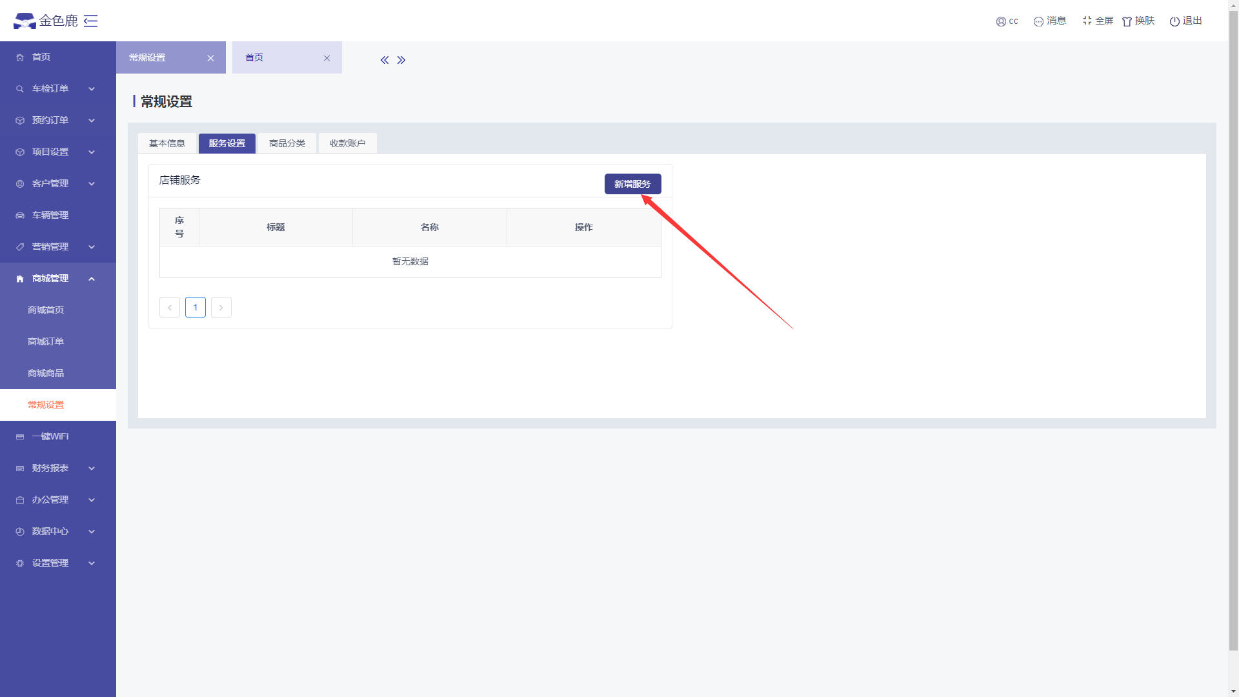Click the 商城管理 house icon in sidebar
This screenshot has width=1239, height=697.
[x=20, y=279]
